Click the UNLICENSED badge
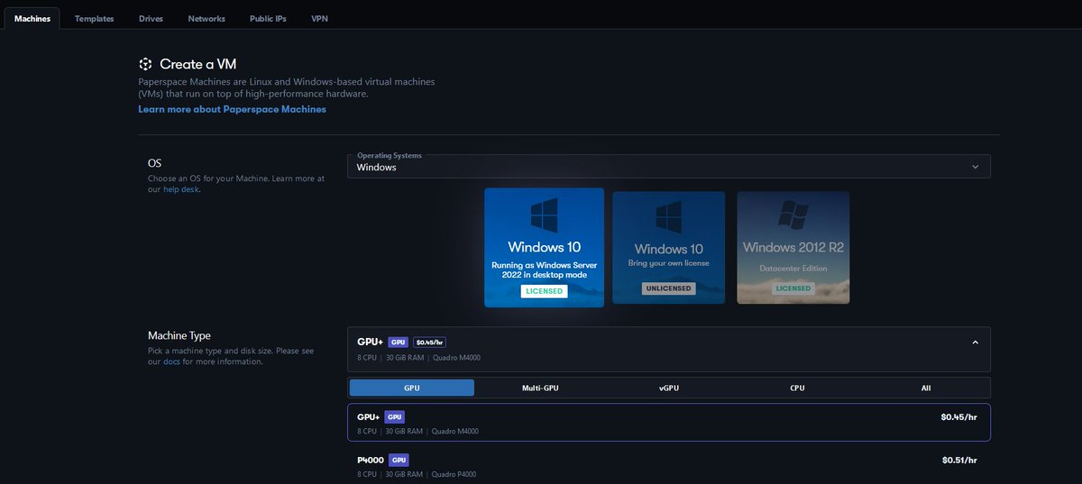The height and width of the screenshot is (484, 1082). 668,288
